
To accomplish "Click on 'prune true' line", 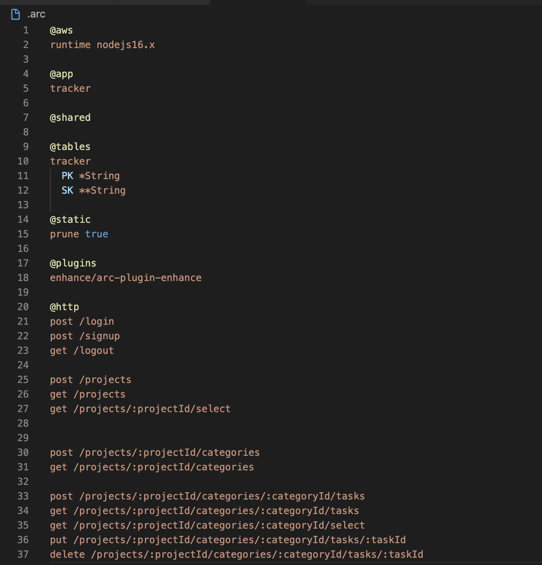I will pyautogui.click(x=79, y=234).
